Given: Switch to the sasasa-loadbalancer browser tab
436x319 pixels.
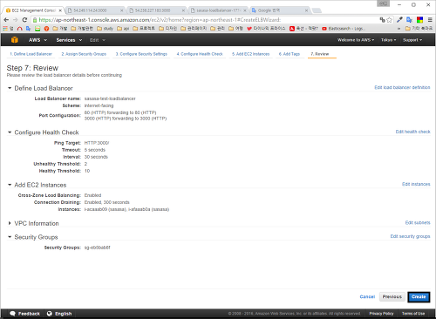Looking at the screenshot, I should coord(218,10).
